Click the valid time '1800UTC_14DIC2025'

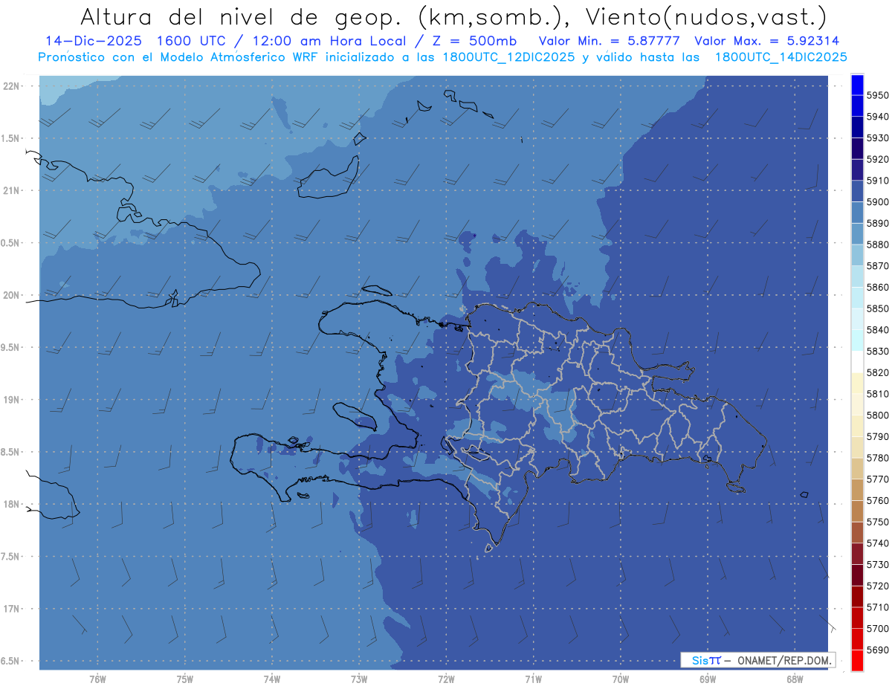click(780, 57)
